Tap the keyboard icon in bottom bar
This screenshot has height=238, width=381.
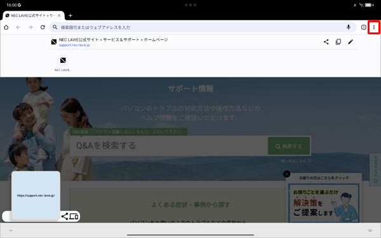coord(370,230)
